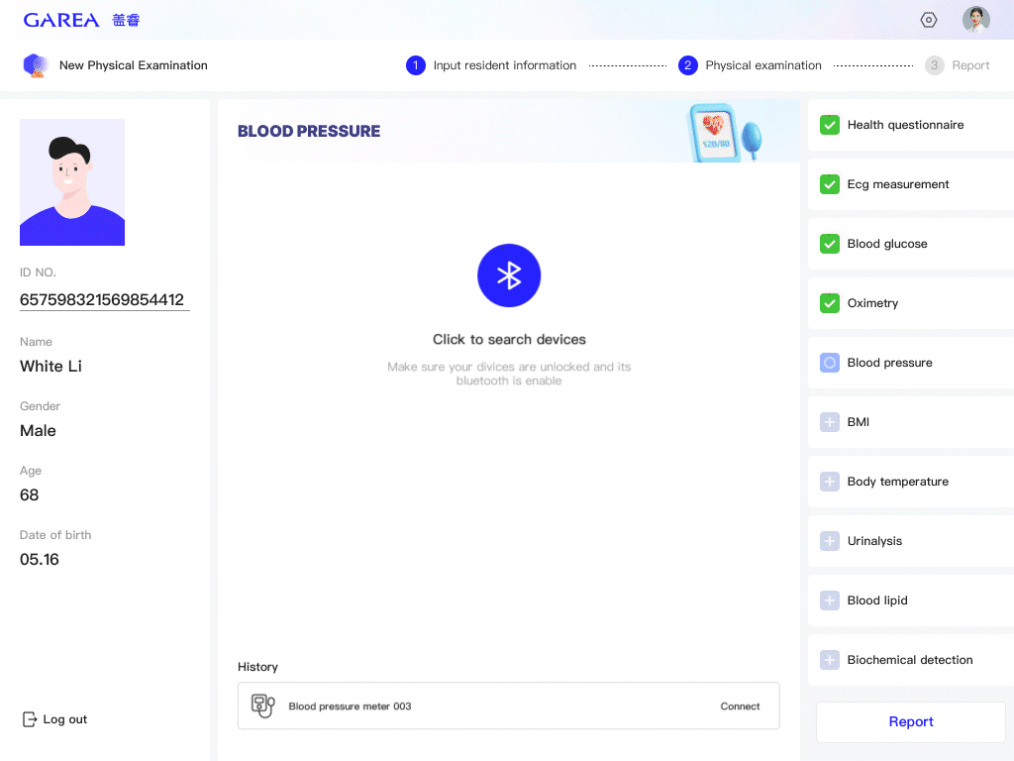Click the 'Make sure your divices are unlocked' hint
Image resolution: width=1014 pixels, height=761 pixels.
509,374
